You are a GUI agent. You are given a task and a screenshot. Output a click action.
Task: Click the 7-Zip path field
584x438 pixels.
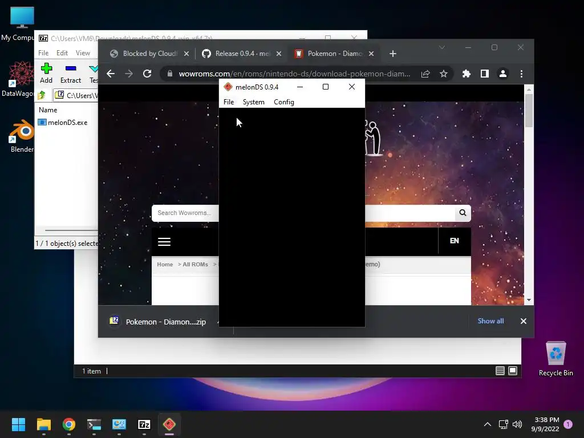pyautogui.click(x=76, y=95)
